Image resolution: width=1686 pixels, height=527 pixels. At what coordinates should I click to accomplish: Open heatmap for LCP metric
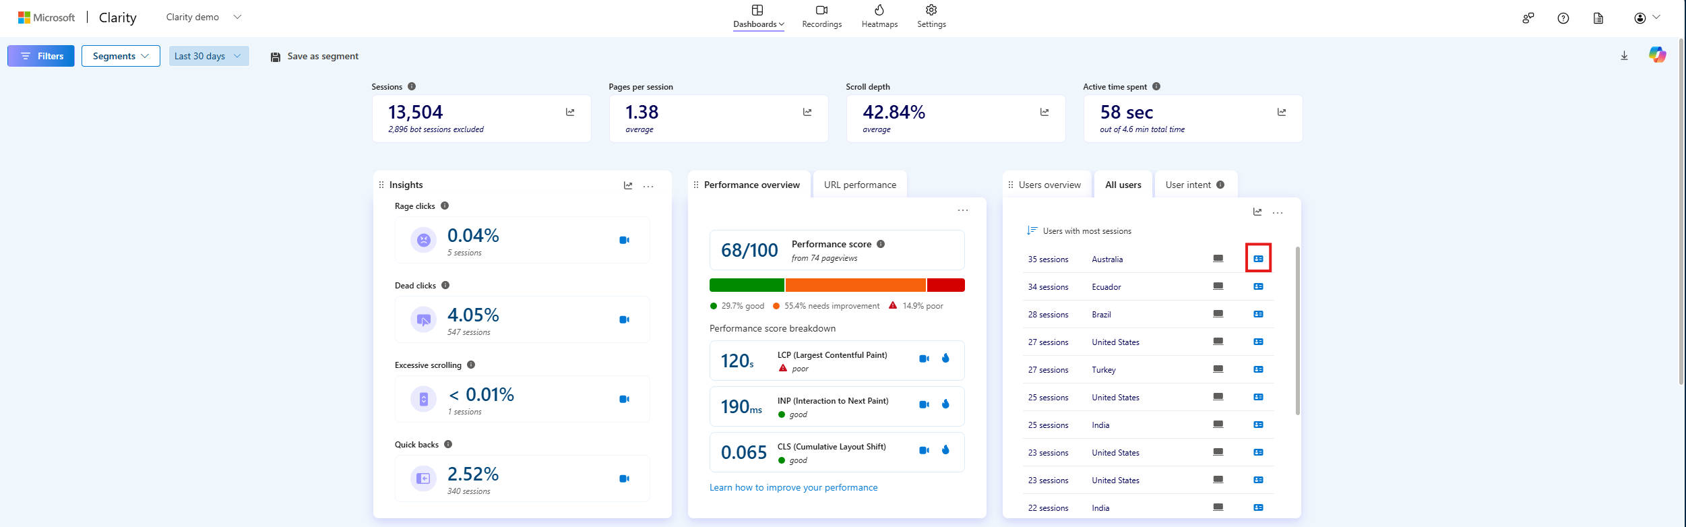(945, 359)
